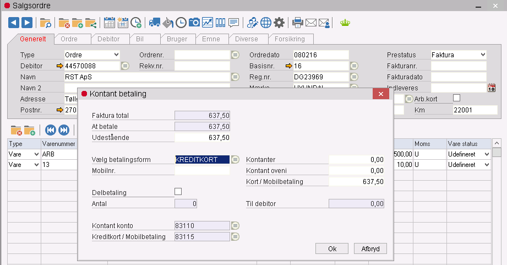The width and height of the screenshot is (507, 265).
Task: Switch to the Forsikring tab
Action: click(290, 39)
